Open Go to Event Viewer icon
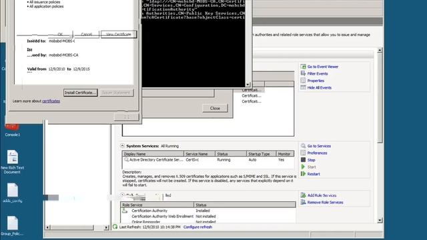The image size is (427, 240). 303,67
